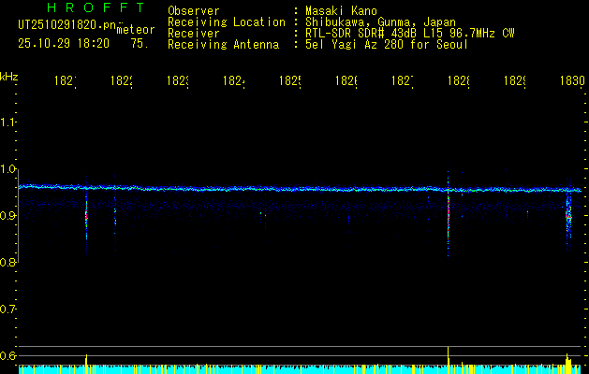This screenshot has width=589, height=374.
Task: Select observer name Masaki Kano
Action: tap(341, 11)
